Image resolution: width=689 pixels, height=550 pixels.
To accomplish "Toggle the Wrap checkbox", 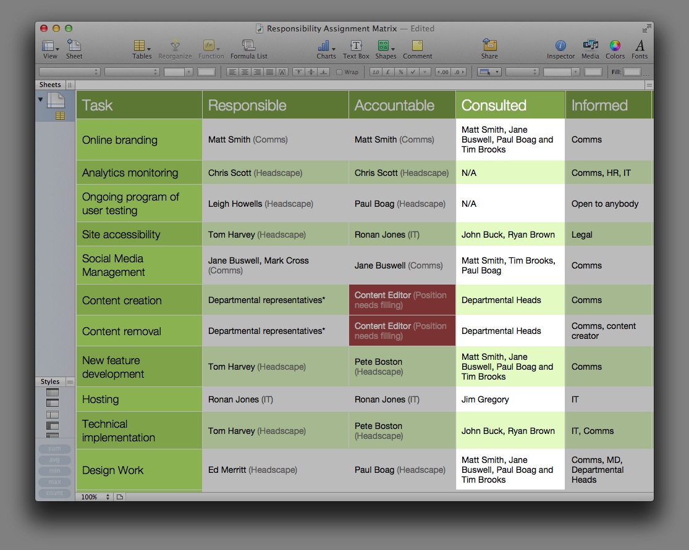I will click(x=339, y=72).
